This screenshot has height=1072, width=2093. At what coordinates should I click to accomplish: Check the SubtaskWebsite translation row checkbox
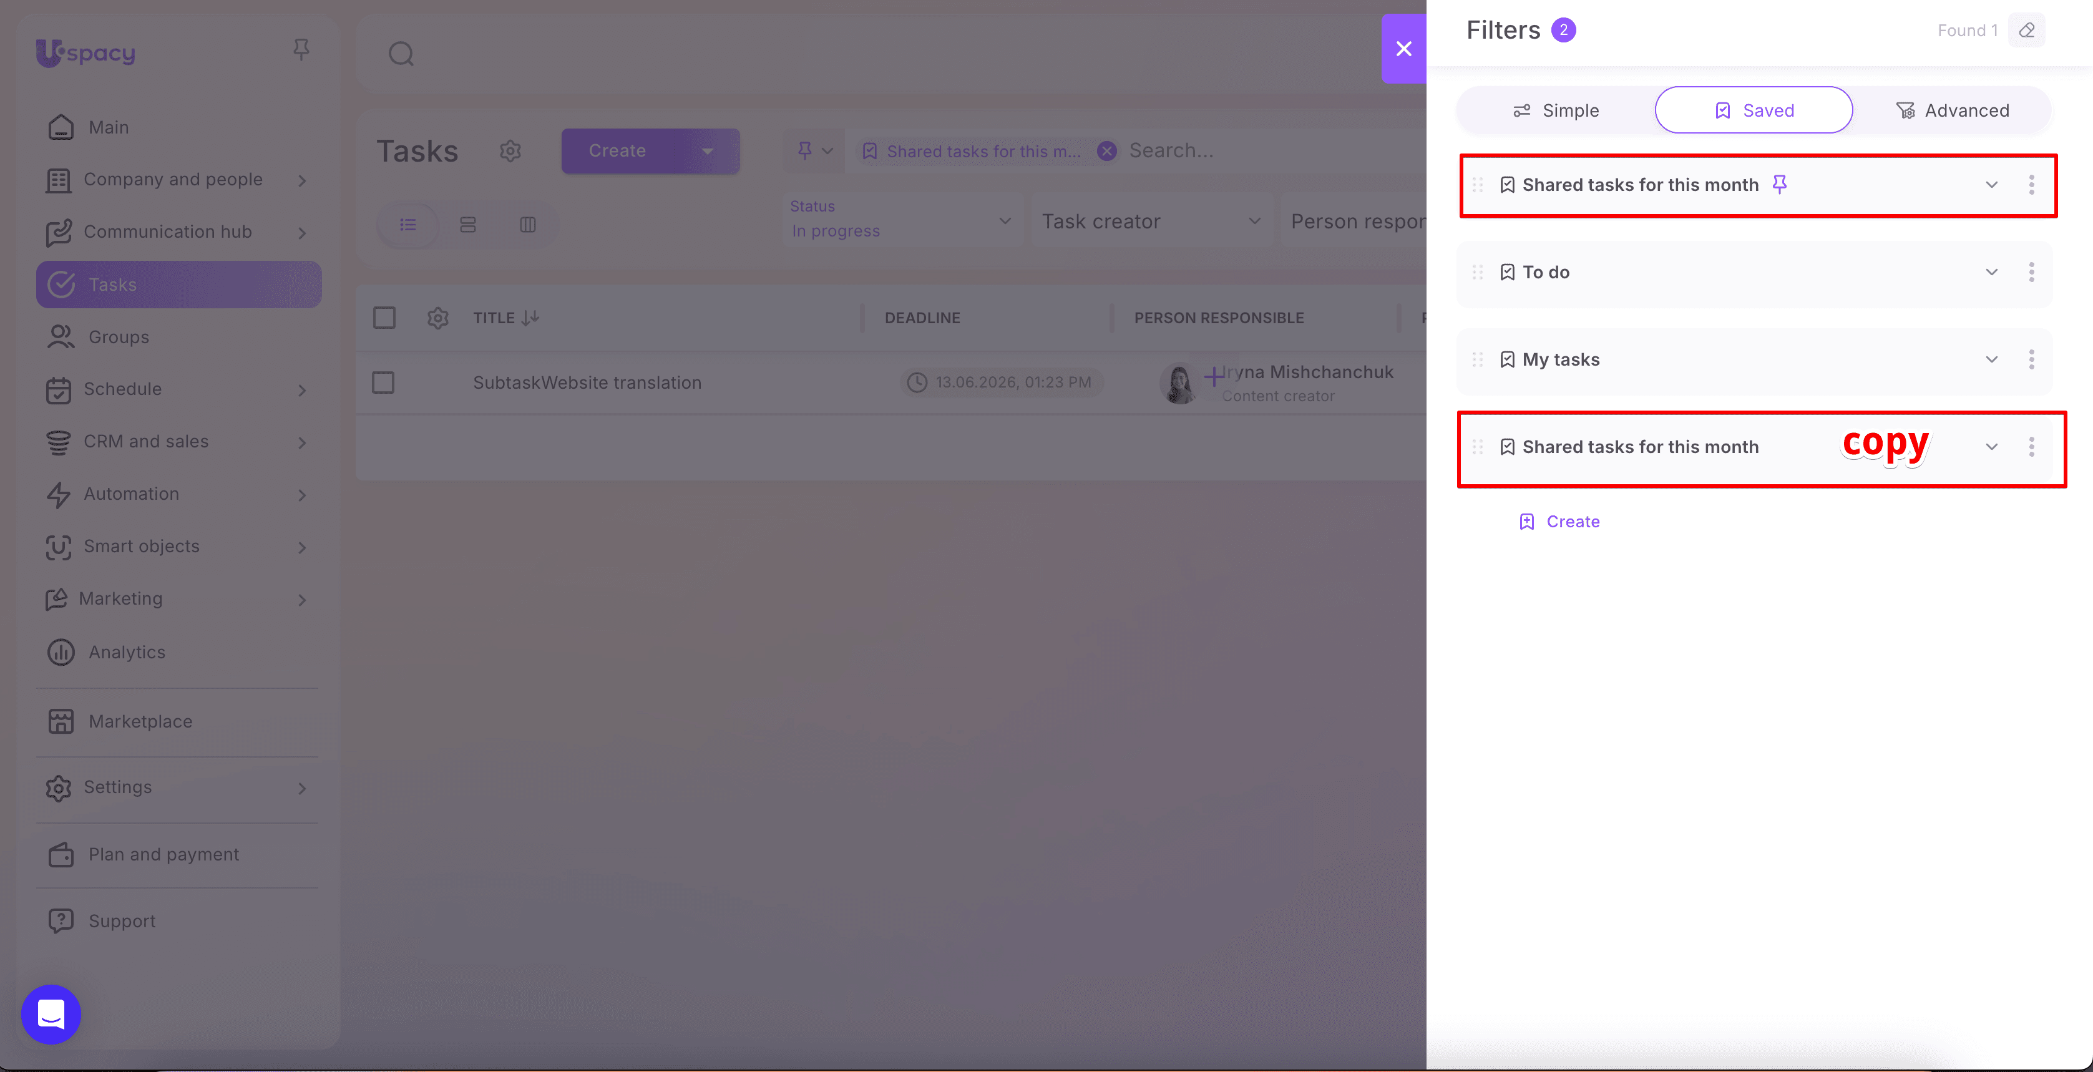click(x=384, y=382)
